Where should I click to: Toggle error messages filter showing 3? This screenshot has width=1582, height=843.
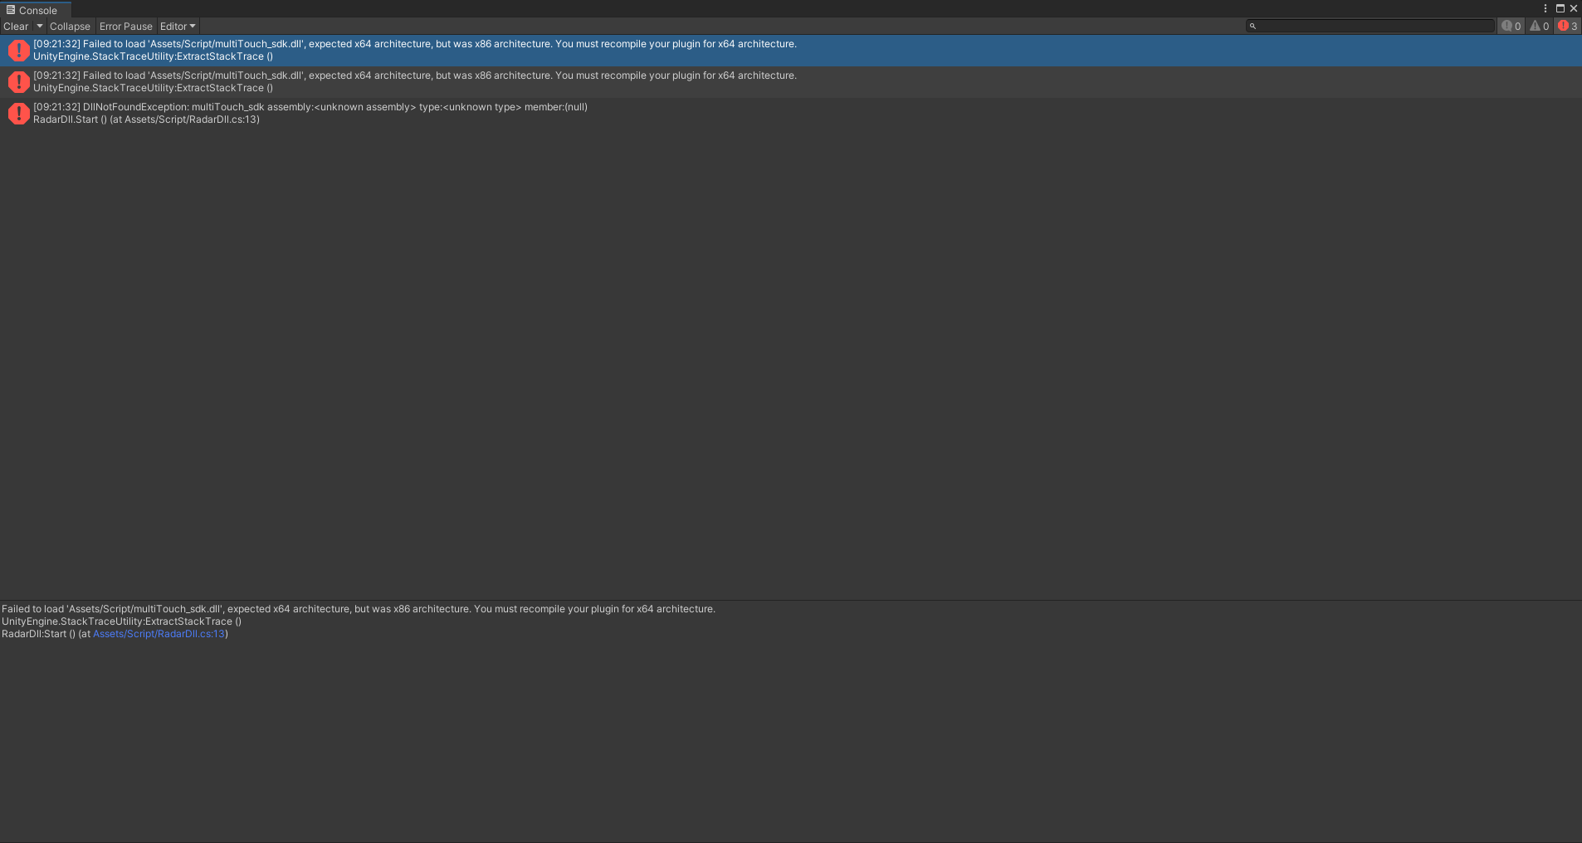tap(1568, 27)
